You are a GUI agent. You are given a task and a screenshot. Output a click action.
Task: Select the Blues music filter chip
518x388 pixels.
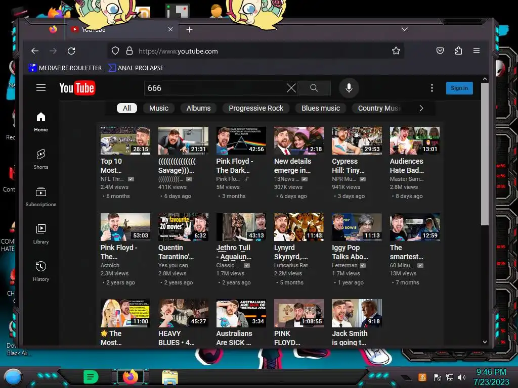point(320,108)
